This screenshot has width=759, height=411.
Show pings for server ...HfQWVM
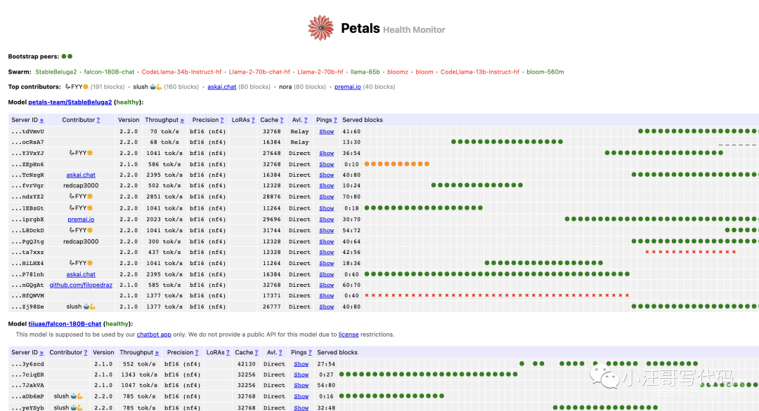point(326,296)
